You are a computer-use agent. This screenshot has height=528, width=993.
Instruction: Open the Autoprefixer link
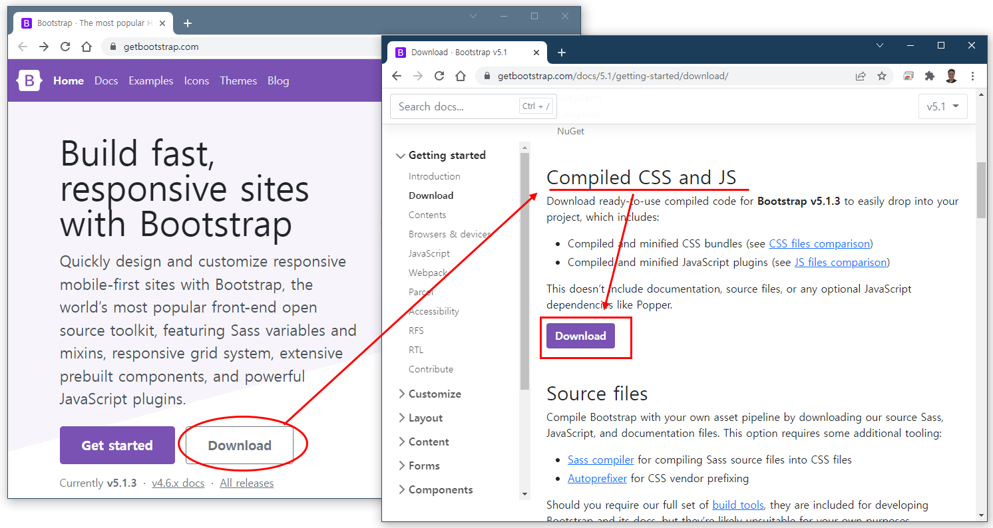click(x=598, y=478)
